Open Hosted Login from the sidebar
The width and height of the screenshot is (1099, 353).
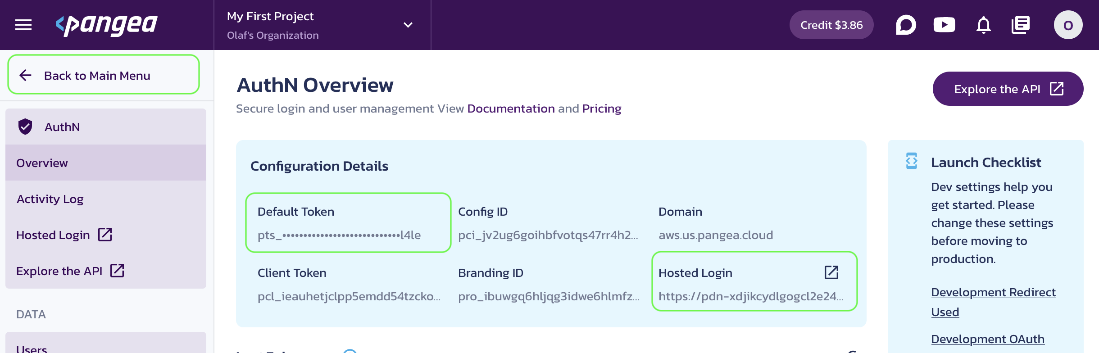click(106, 235)
